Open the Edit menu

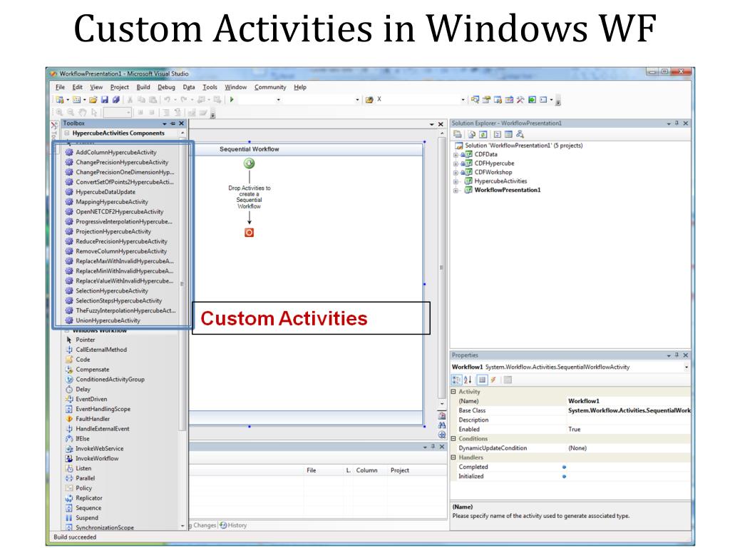pyautogui.click(x=77, y=87)
